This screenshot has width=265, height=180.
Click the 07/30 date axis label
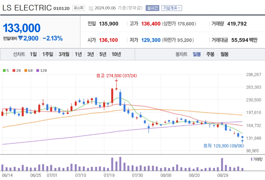coord(137,175)
